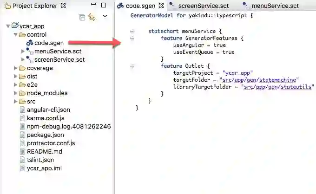This screenshot has height=194, width=316.
Task: Click the Collapse All icon in Project Explorer
Action: 82,18
